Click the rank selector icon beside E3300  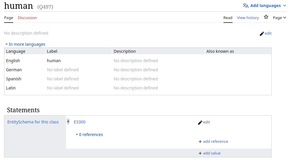tap(68, 121)
